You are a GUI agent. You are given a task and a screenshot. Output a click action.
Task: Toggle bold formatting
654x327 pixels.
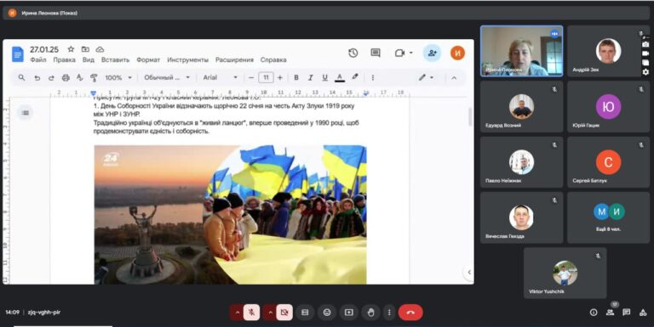296,77
